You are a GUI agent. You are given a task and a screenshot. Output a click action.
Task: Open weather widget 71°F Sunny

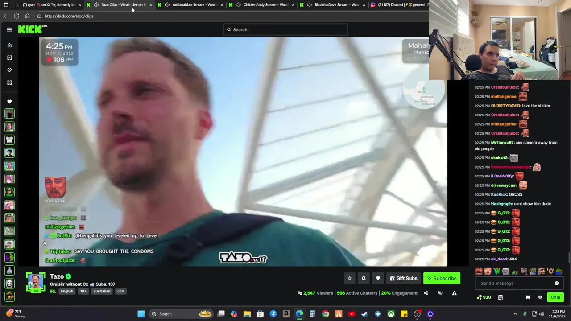(x=15, y=314)
